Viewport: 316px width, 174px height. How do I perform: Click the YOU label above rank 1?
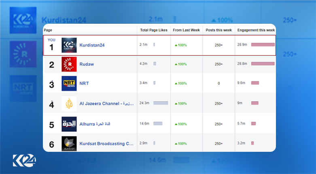(51, 40)
